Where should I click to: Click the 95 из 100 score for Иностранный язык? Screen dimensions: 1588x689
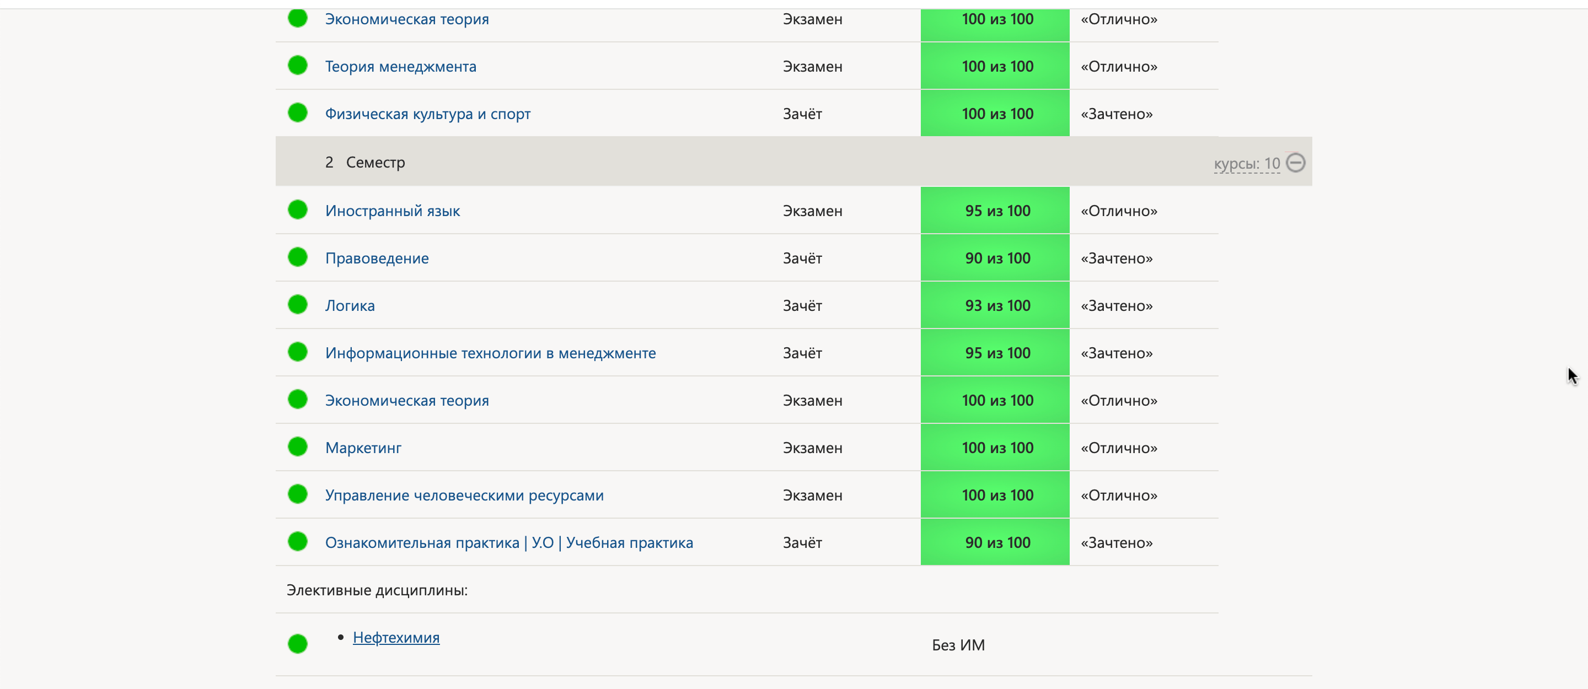(x=996, y=211)
